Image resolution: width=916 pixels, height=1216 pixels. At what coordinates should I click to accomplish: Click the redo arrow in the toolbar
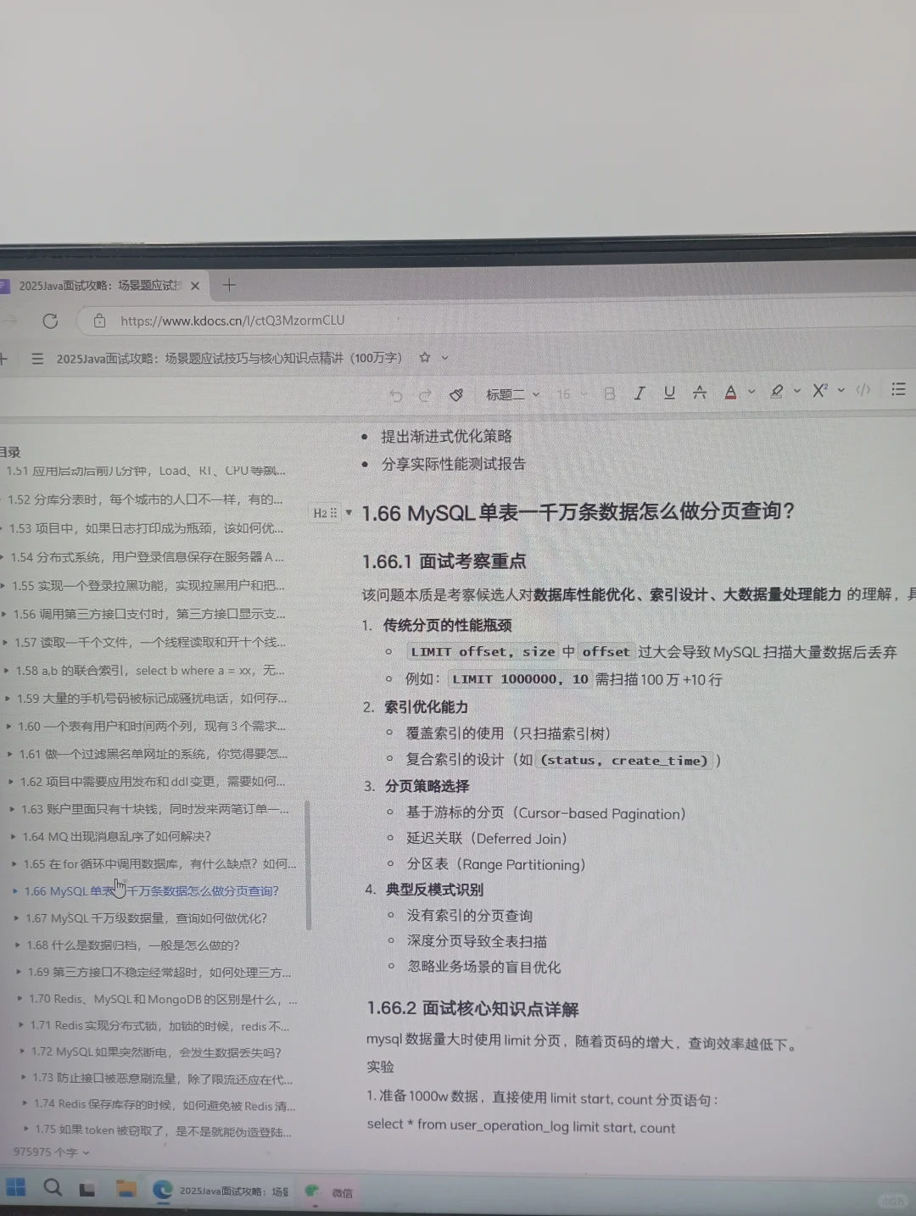click(425, 395)
